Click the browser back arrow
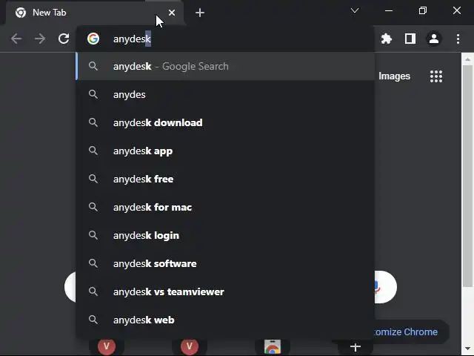Screen dimensions: 474x356 (16, 39)
